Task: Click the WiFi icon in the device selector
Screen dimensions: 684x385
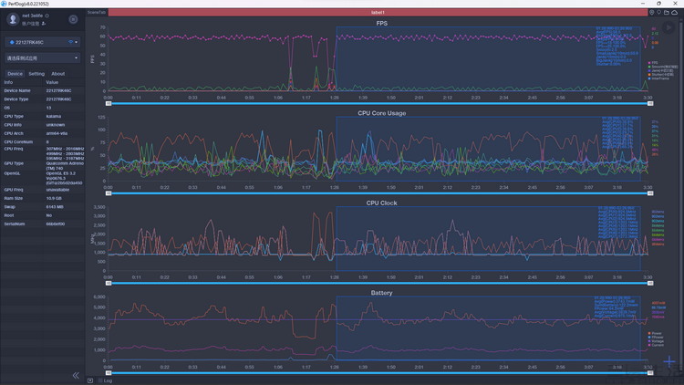Action: pos(70,42)
